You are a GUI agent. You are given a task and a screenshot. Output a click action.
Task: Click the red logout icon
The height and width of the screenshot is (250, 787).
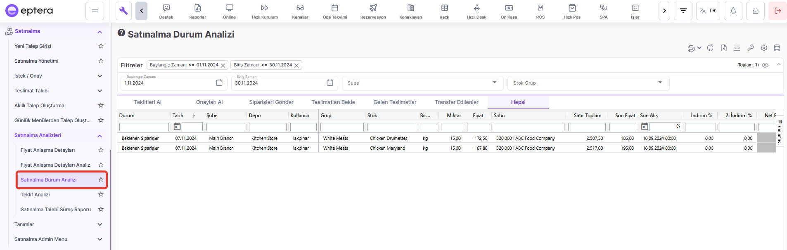778,11
